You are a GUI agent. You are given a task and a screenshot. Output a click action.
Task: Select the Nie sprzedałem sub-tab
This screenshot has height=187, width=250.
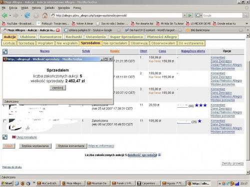click(x=115, y=43)
